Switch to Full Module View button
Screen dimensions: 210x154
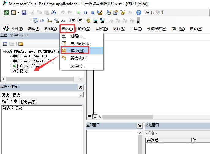[x=95, y=117]
